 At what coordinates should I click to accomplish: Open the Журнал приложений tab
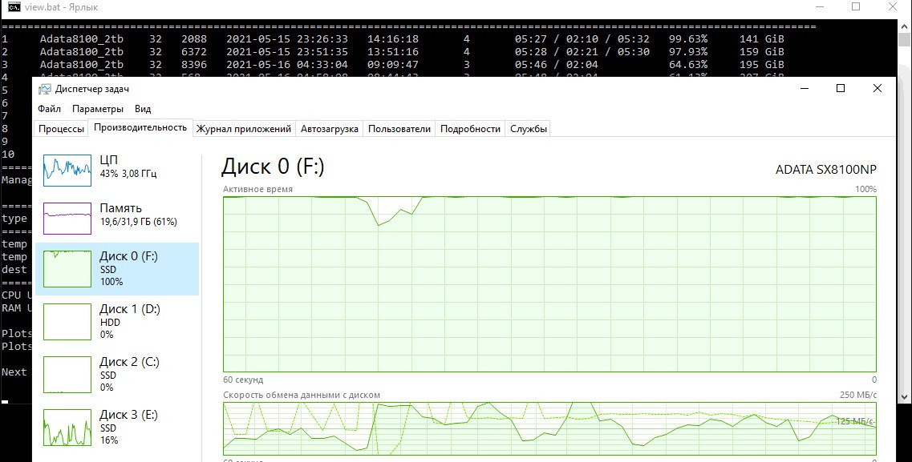[244, 129]
